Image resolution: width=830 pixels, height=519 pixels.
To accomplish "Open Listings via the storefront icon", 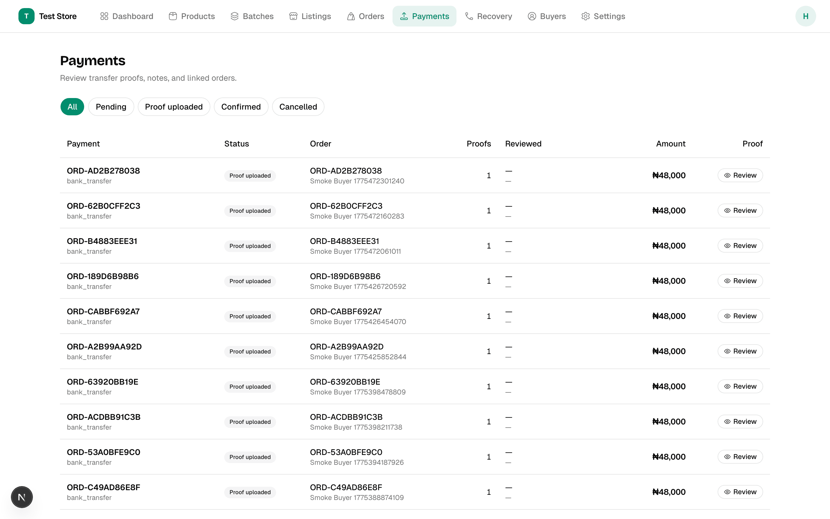I will click(x=293, y=16).
